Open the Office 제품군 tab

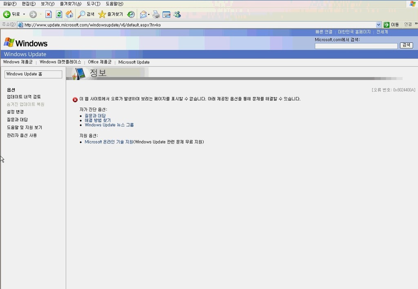[100, 62]
